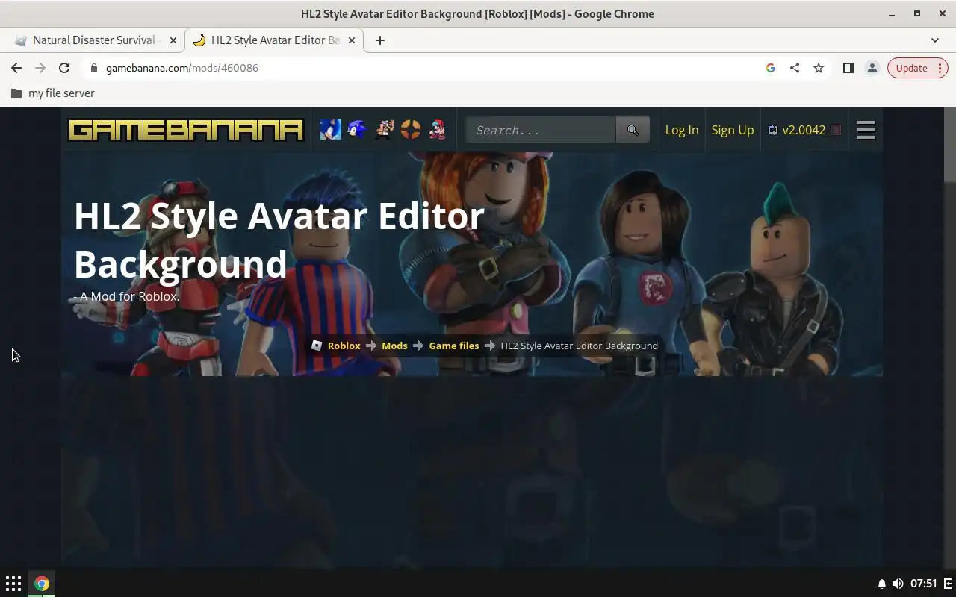Open the Pizza Tower chef game icon
Viewport: 956px width, 597px height.
pyautogui.click(x=384, y=130)
